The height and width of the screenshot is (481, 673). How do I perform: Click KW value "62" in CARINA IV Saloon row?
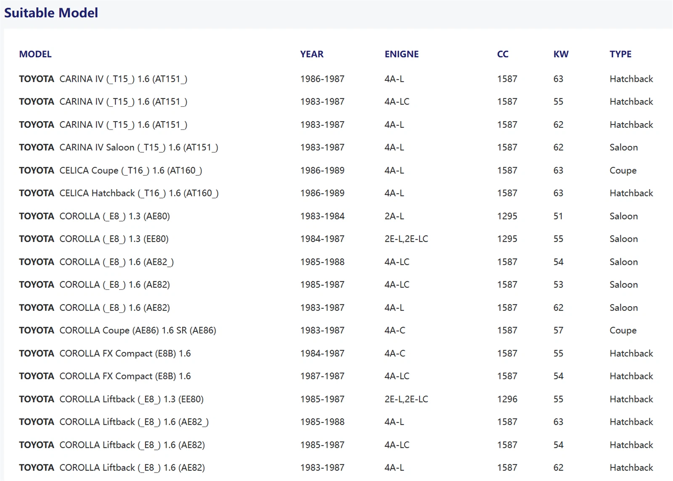[558, 148]
